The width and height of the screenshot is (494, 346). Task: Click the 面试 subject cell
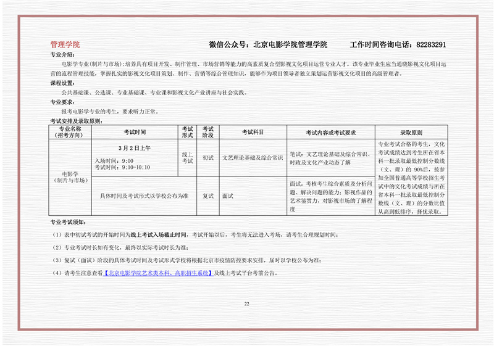227,196
